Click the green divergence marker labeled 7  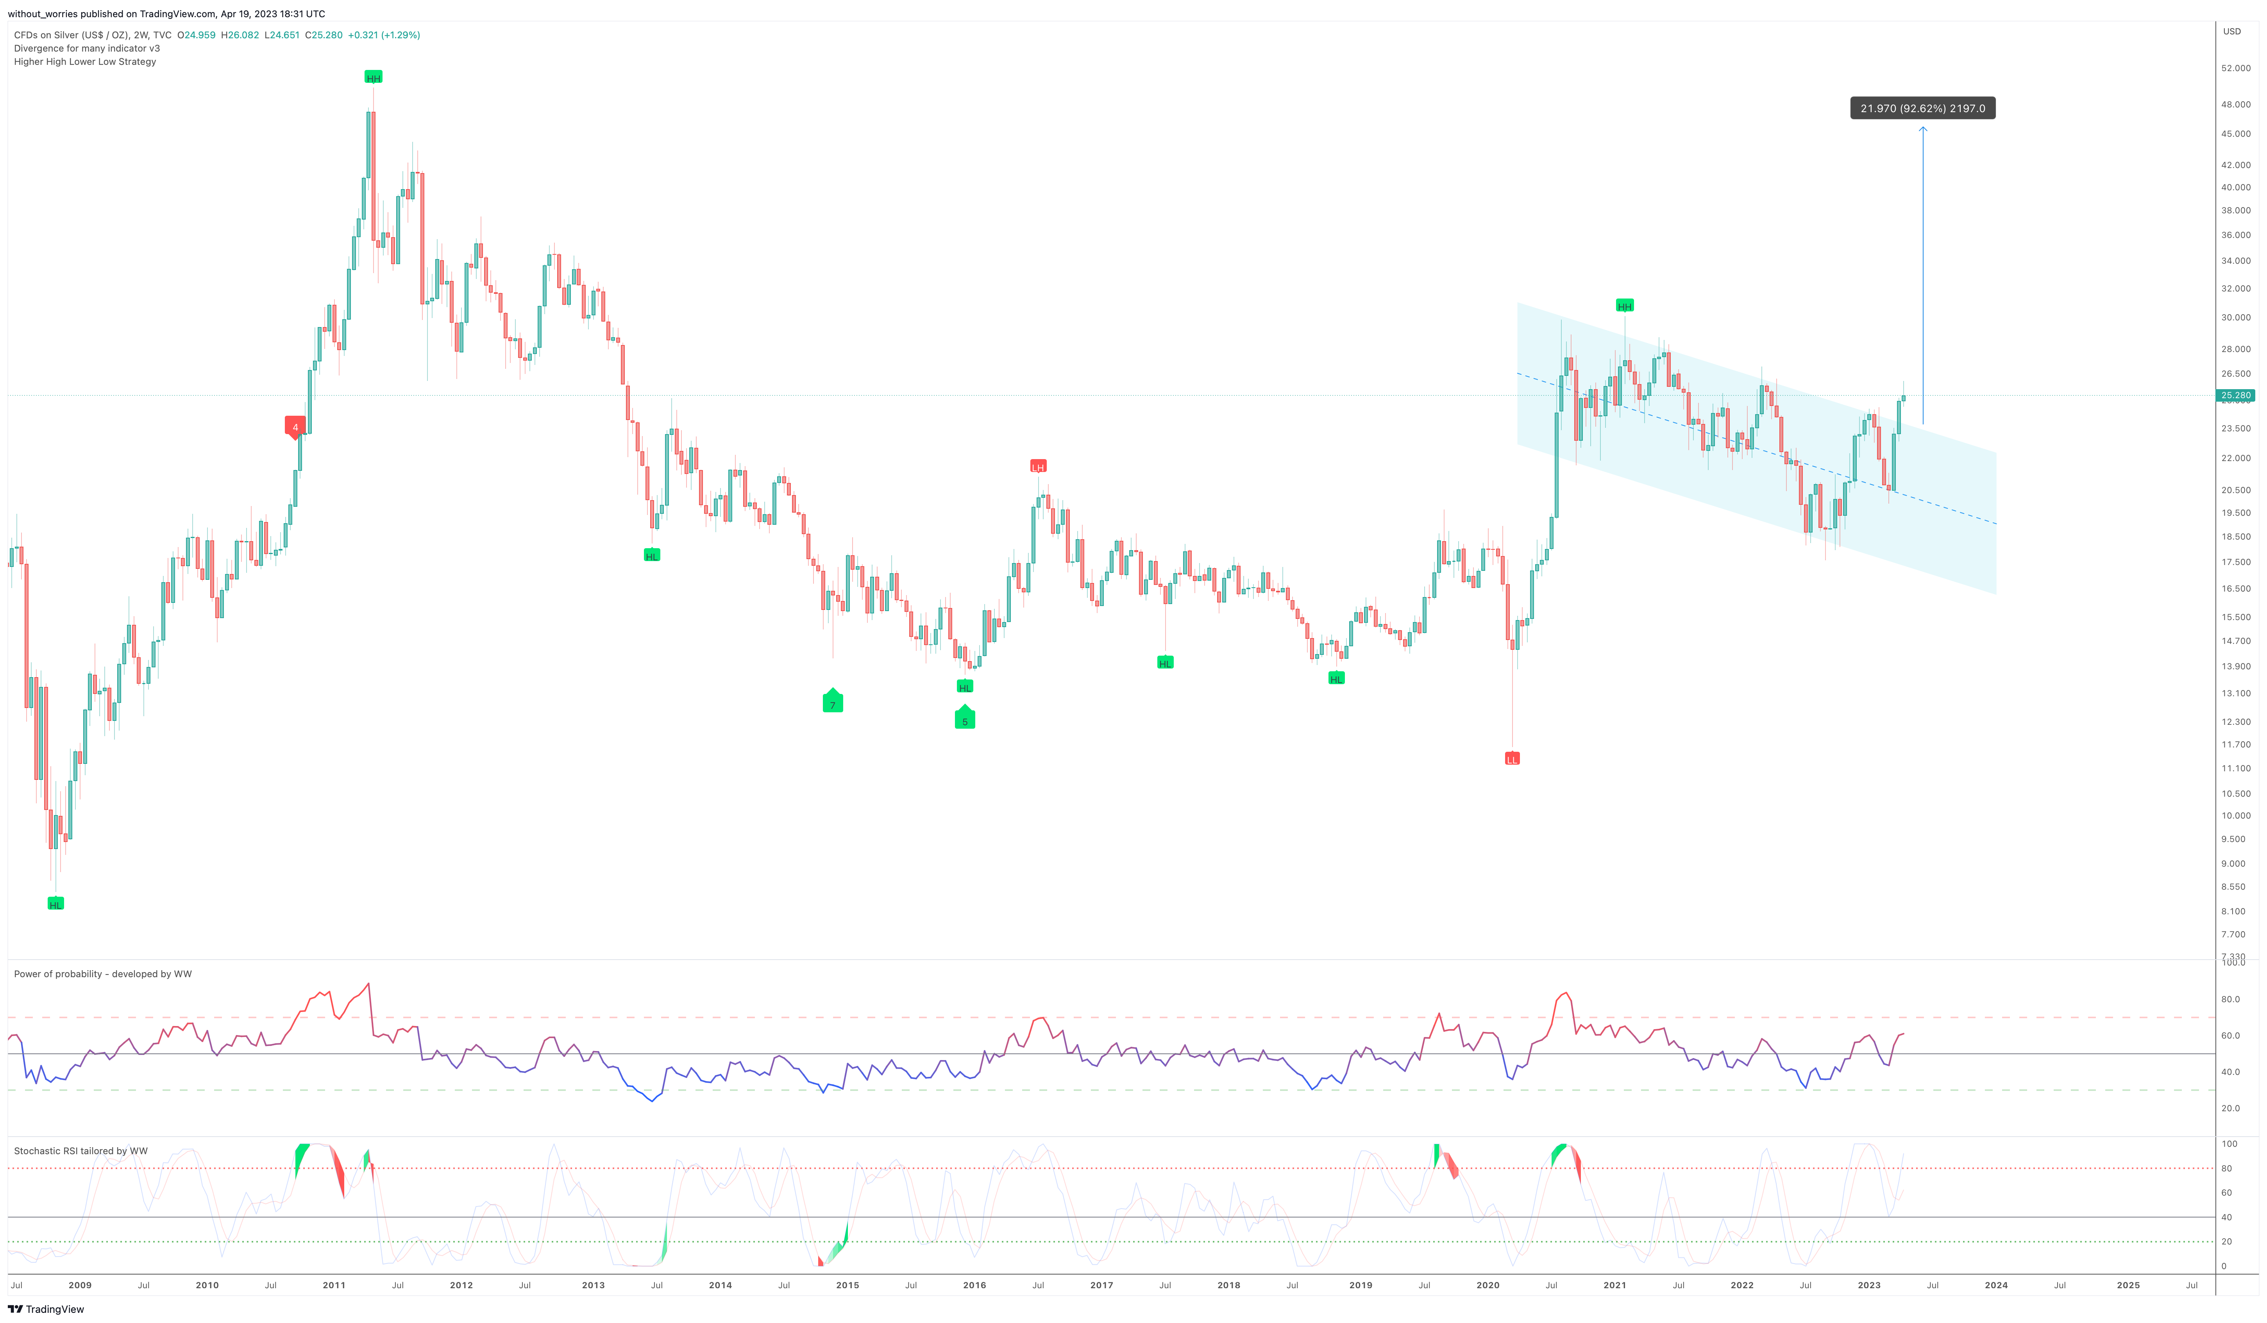point(833,701)
